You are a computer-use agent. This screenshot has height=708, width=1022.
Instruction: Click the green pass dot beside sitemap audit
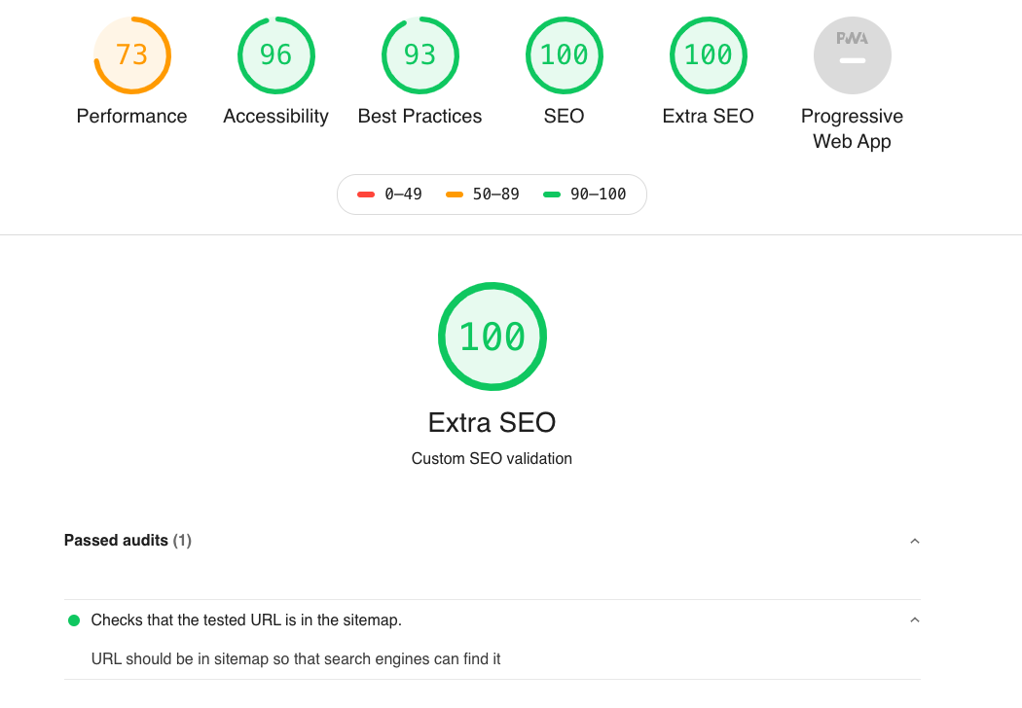pyautogui.click(x=74, y=620)
